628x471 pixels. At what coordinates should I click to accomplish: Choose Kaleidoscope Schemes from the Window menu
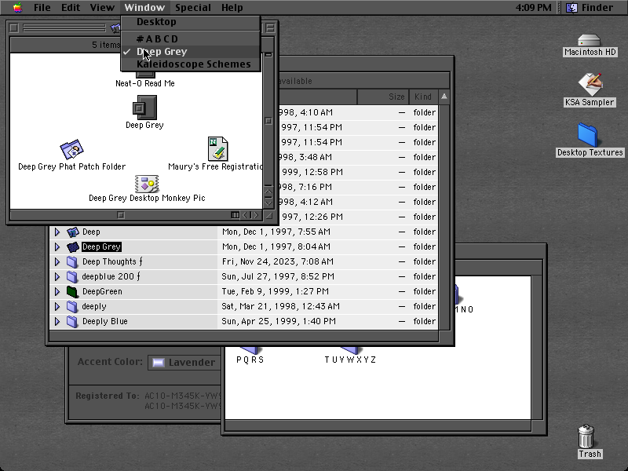tap(191, 64)
